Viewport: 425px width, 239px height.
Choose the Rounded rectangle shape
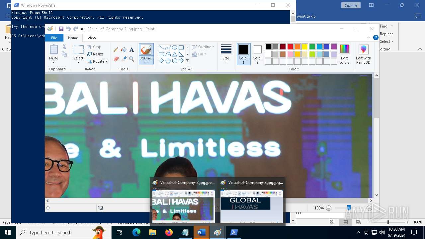click(161, 54)
